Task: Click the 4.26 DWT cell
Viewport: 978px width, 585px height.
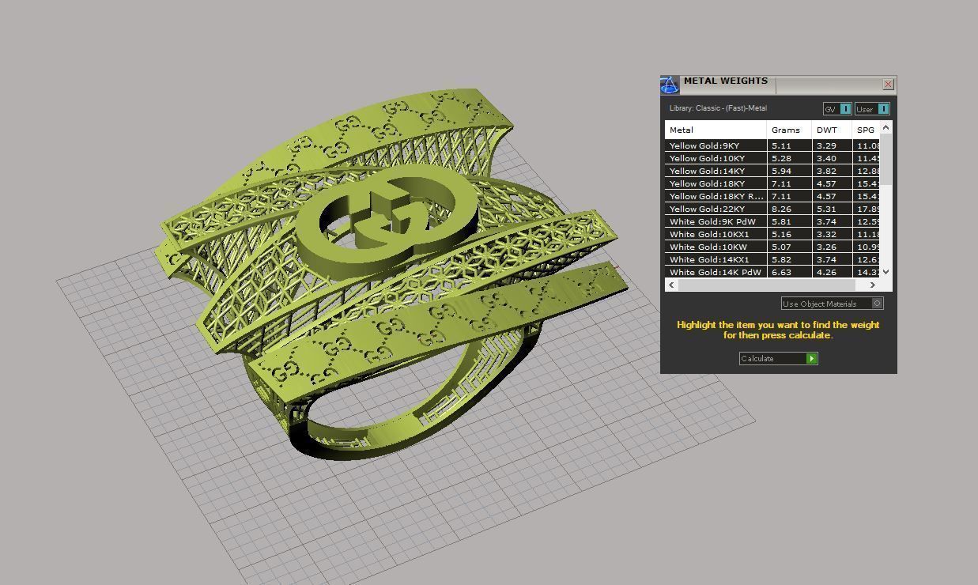Action: tap(832, 272)
